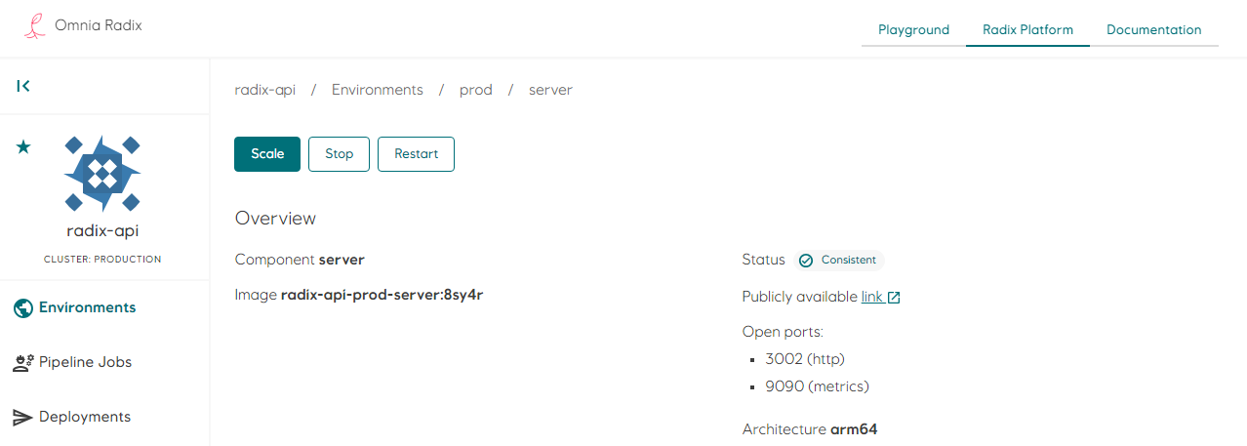Click the Omnia Radix logo icon
The height and width of the screenshot is (446, 1247).
(x=35, y=26)
